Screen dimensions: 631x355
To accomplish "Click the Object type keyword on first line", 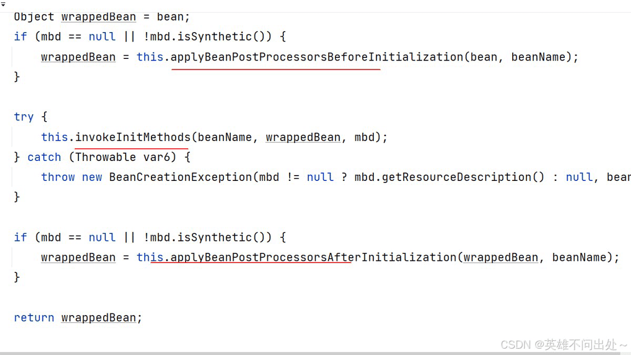I will pyautogui.click(x=34, y=17).
